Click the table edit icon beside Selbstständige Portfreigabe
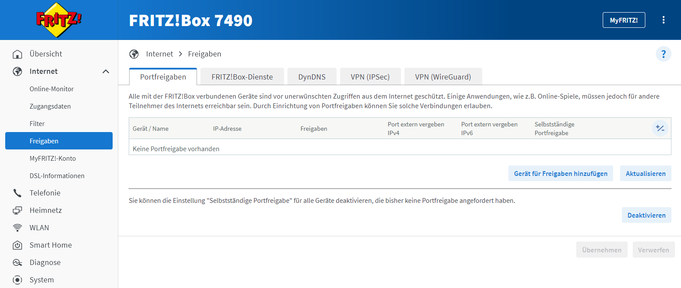Image resolution: width=681 pixels, height=288 pixels. 660,128
